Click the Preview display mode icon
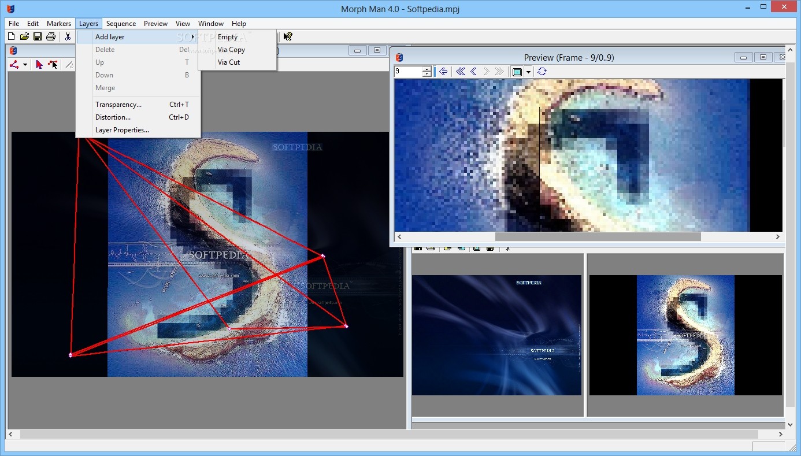This screenshot has width=801, height=456. pyautogui.click(x=517, y=72)
